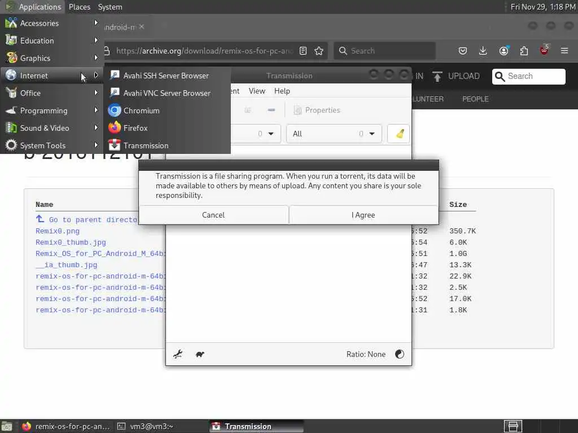Screen dimensions: 578x433
Task: Open the All filter dropdown in Transmission
Action: coord(334,134)
